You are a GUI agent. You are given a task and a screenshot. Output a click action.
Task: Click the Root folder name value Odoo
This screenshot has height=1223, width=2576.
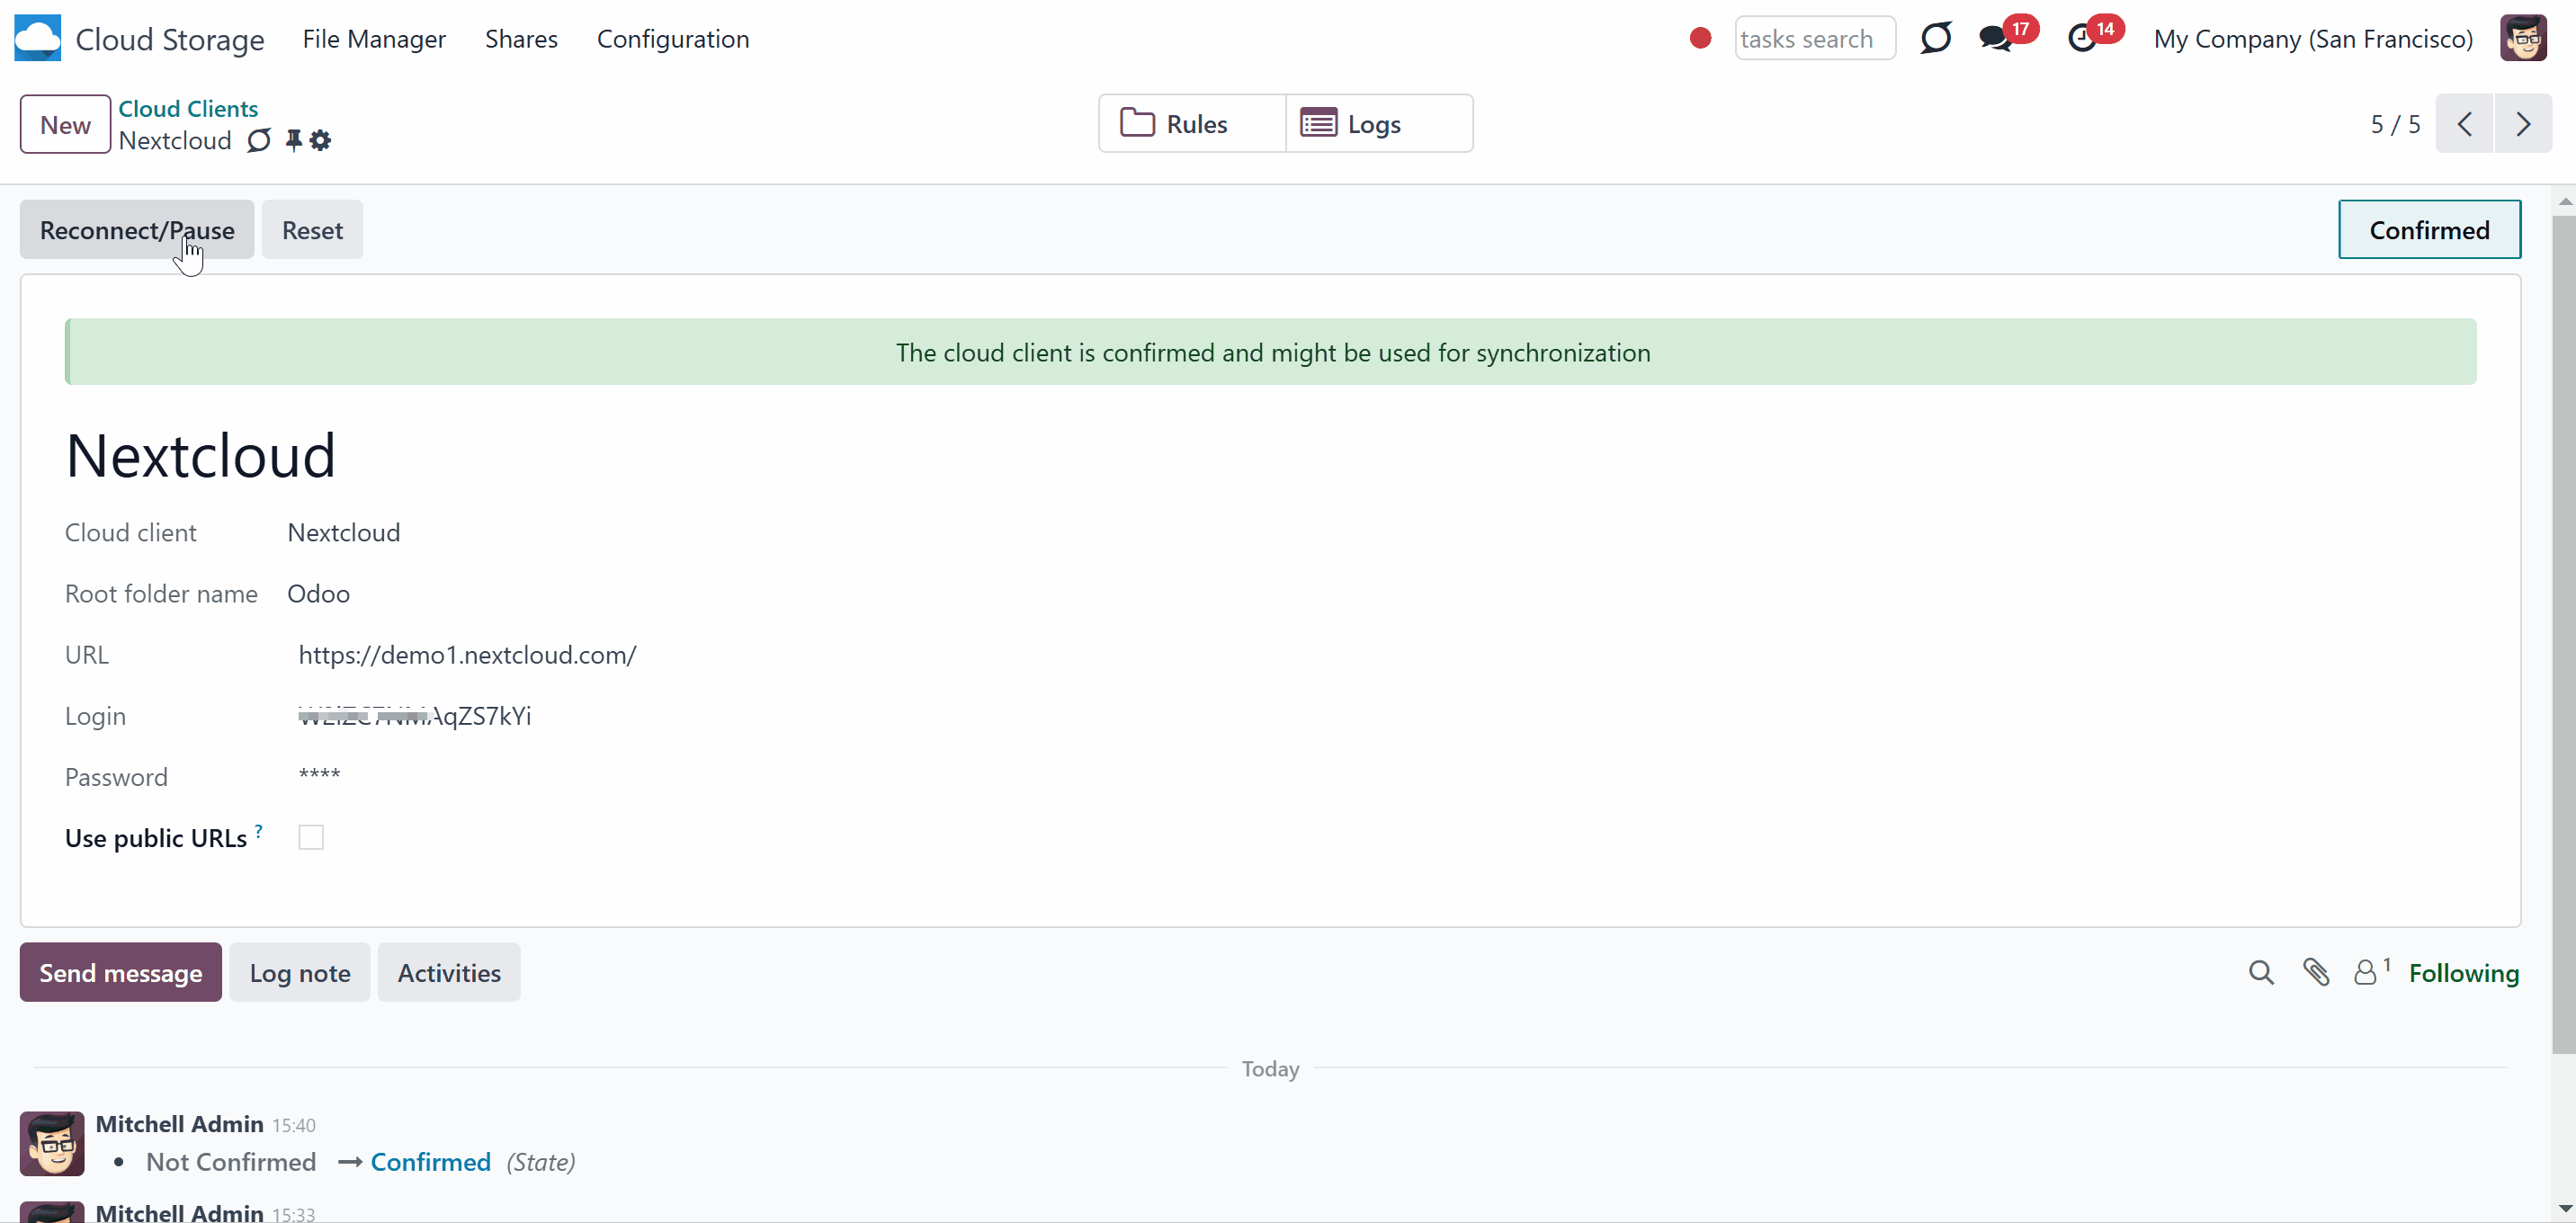318,593
